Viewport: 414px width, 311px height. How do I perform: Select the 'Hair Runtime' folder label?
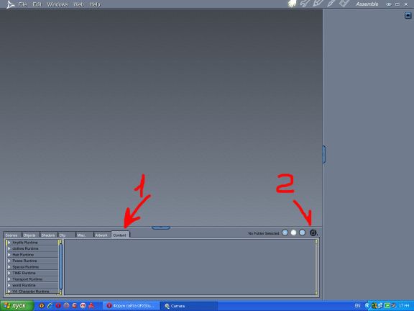pyautogui.click(x=23, y=255)
